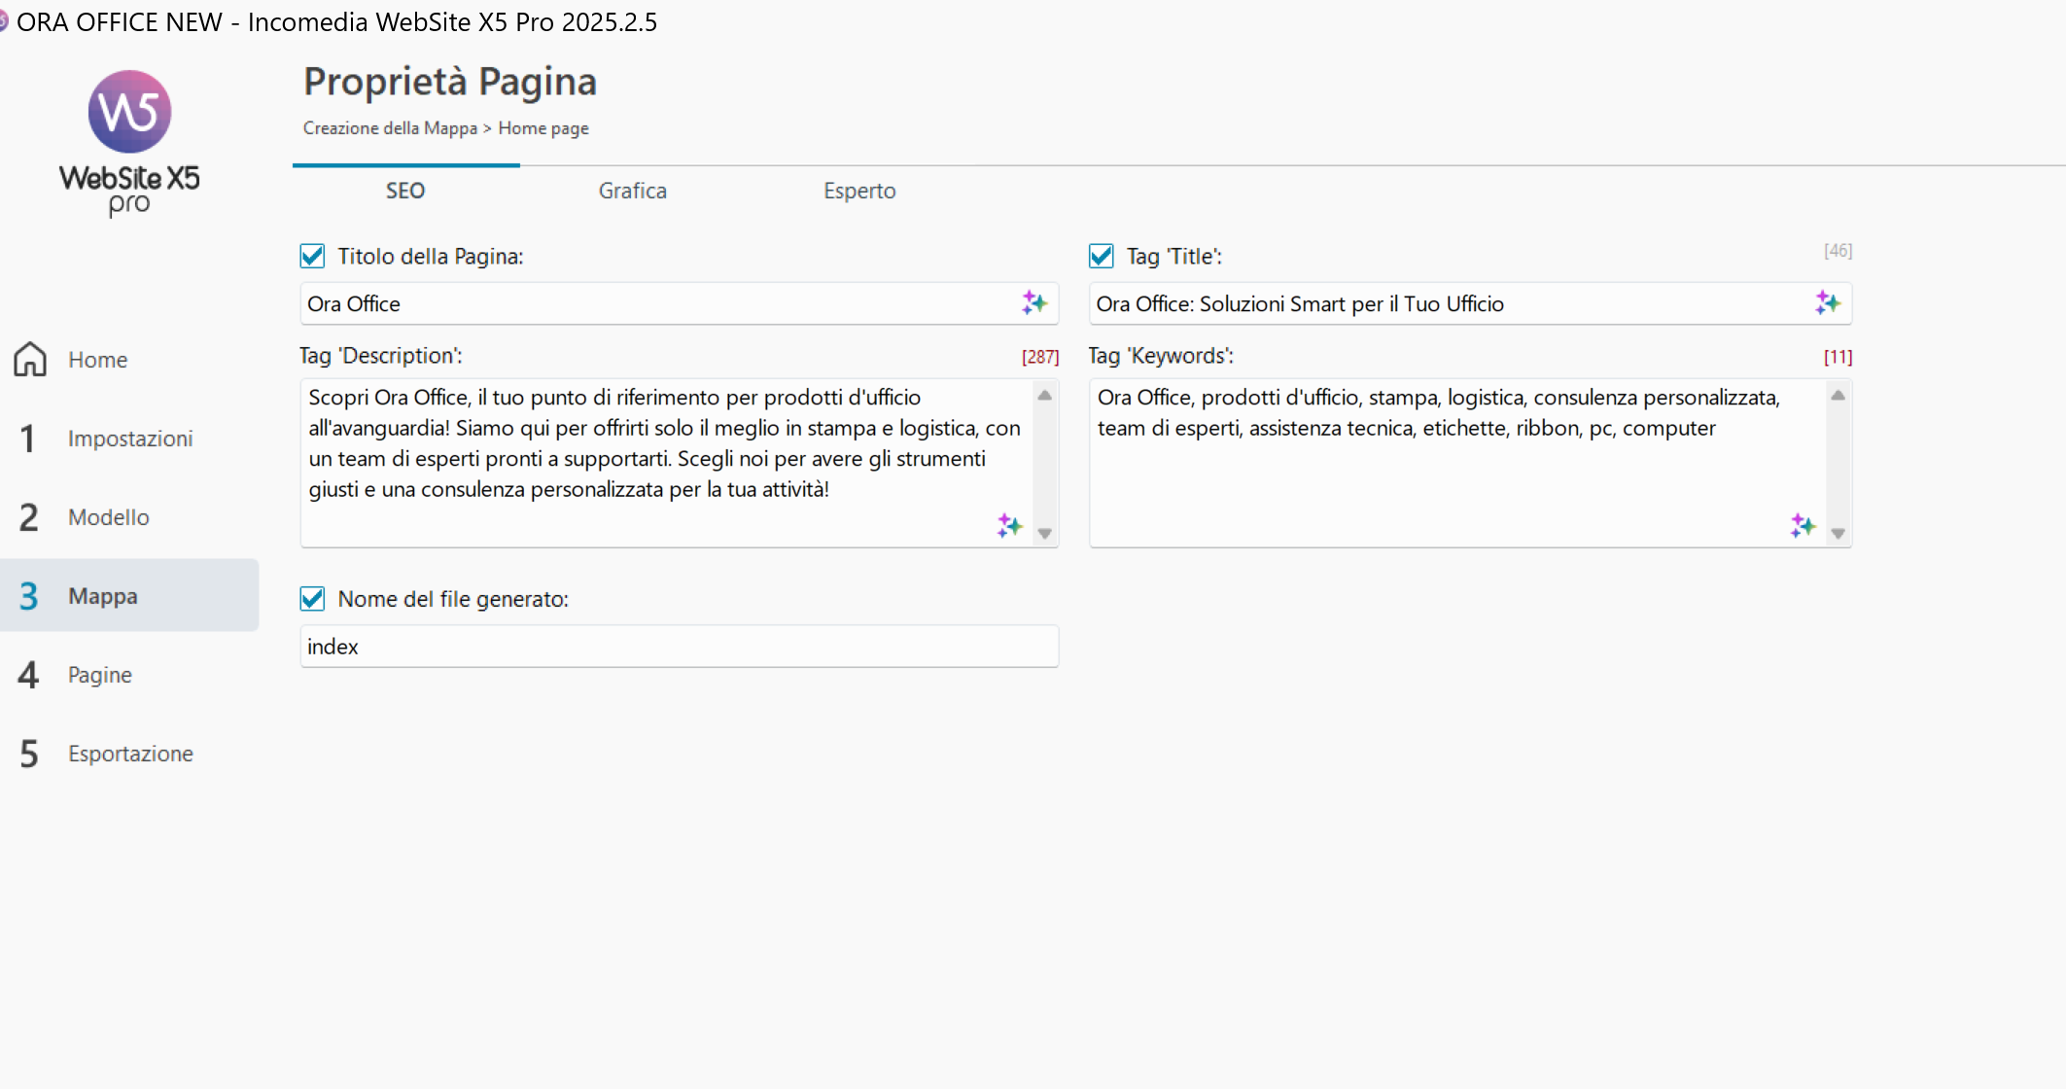Open Impostazioni step in sidebar
The image size is (2066, 1089).
pyautogui.click(x=129, y=439)
